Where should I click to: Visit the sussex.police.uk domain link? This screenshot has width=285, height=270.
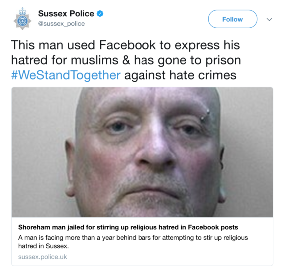(x=43, y=257)
